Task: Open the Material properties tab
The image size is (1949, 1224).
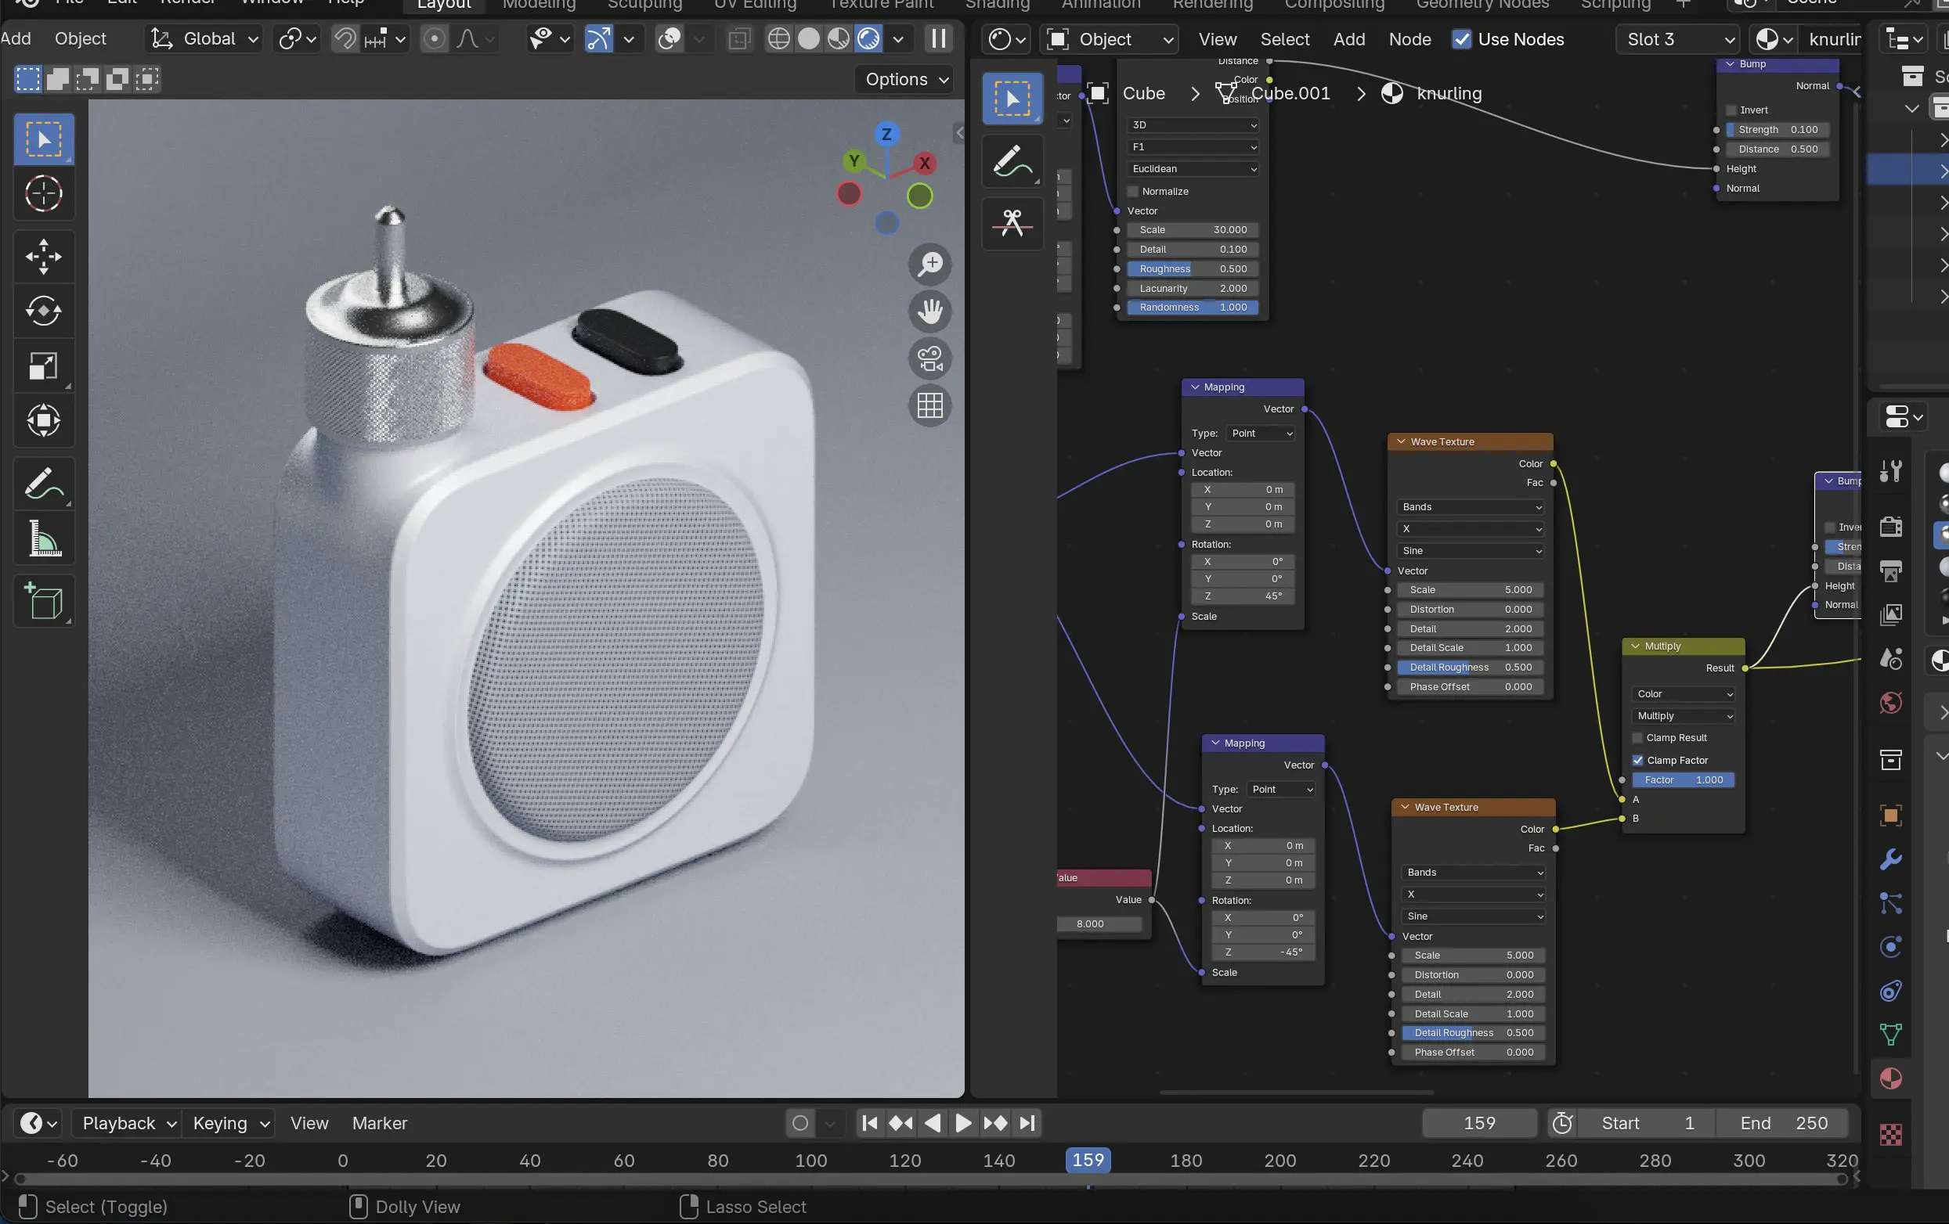Action: pos(1891,1078)
